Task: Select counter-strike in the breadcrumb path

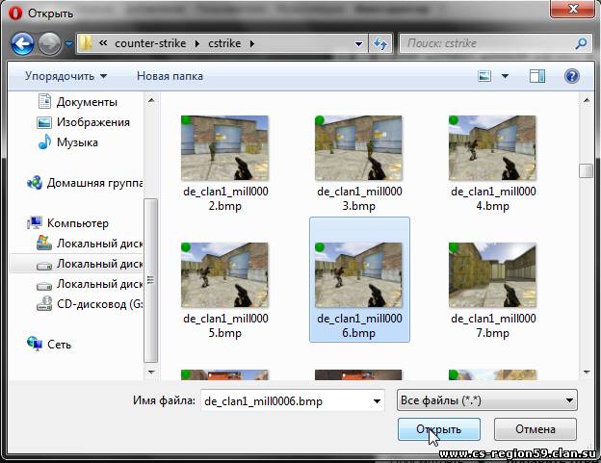Action: (150, 43)
